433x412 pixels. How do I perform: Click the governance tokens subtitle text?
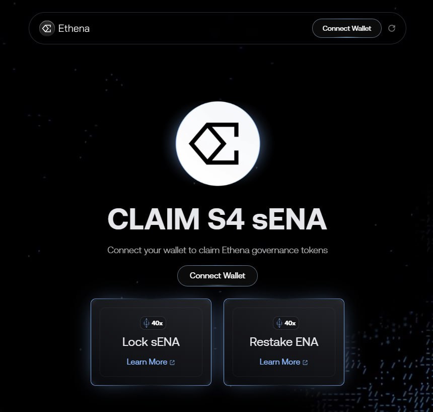click(x=218, y=250)
